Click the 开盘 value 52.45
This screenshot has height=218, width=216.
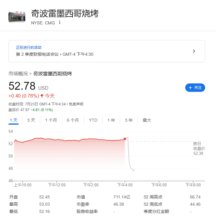tap(44, 197)
